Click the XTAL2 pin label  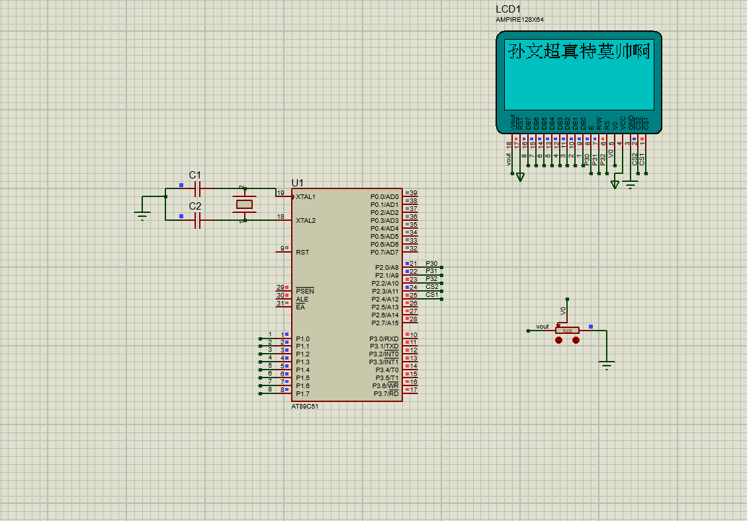click(306, 220)
